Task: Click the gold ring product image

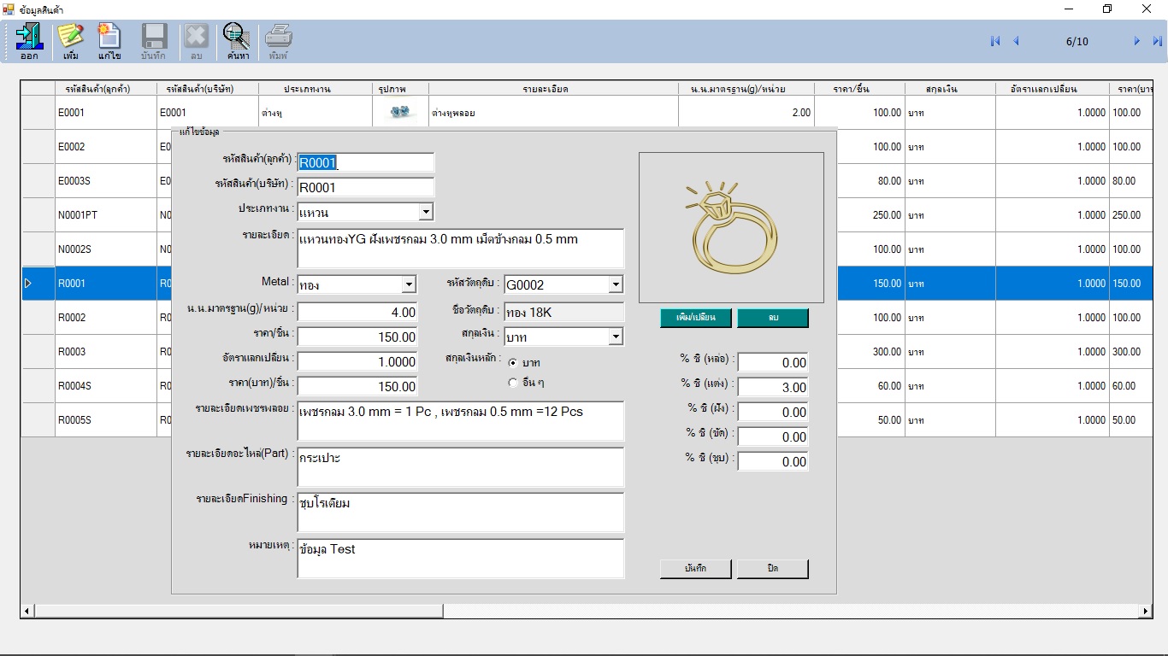Action: click(x=731, y=227)
